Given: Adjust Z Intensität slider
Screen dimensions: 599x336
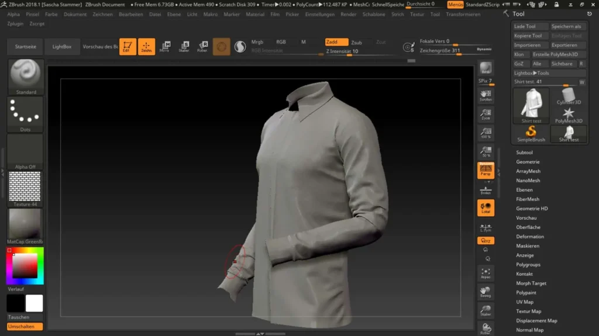Looking at the screenshot, I should 361,51.
